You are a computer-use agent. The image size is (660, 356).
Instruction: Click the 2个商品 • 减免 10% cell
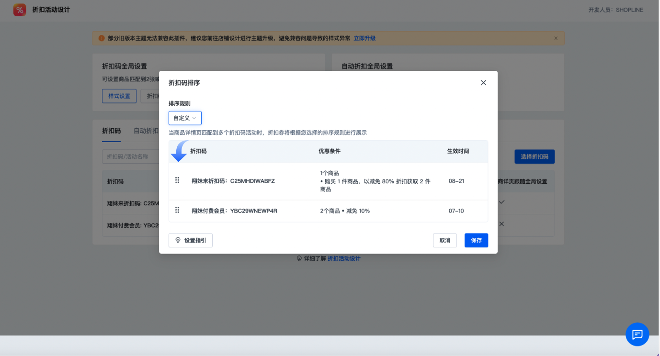(x=345, y=211)
